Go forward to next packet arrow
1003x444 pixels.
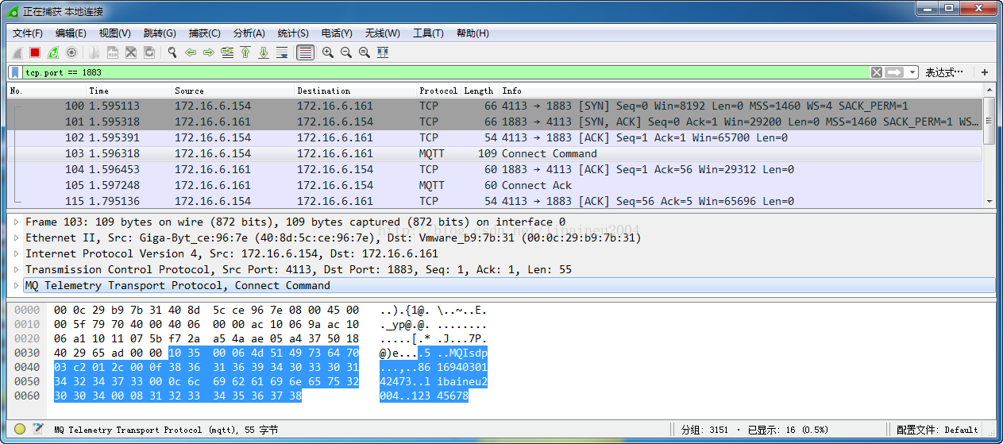click(x=209, y=52)
